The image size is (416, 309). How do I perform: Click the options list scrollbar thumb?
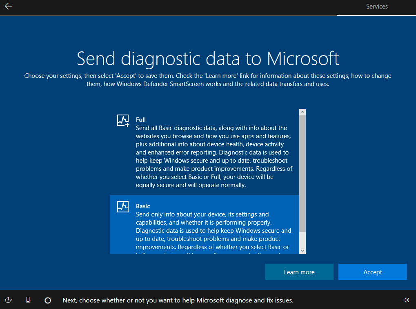[303, 174]
